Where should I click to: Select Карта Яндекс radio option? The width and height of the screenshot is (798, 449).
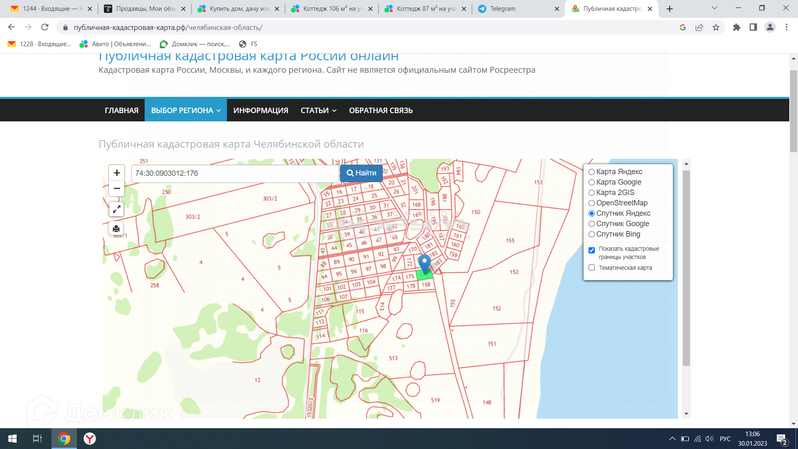click(x=591, y=172)
